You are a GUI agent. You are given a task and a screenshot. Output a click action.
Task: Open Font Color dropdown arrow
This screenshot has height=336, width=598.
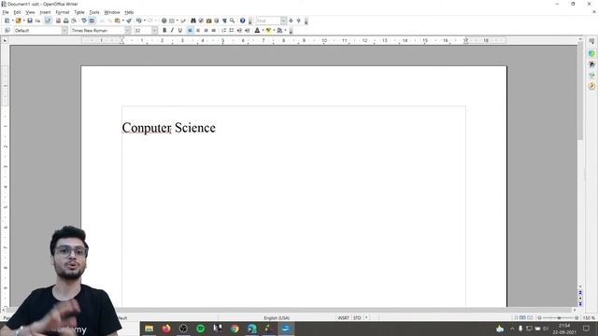(263, 31)
